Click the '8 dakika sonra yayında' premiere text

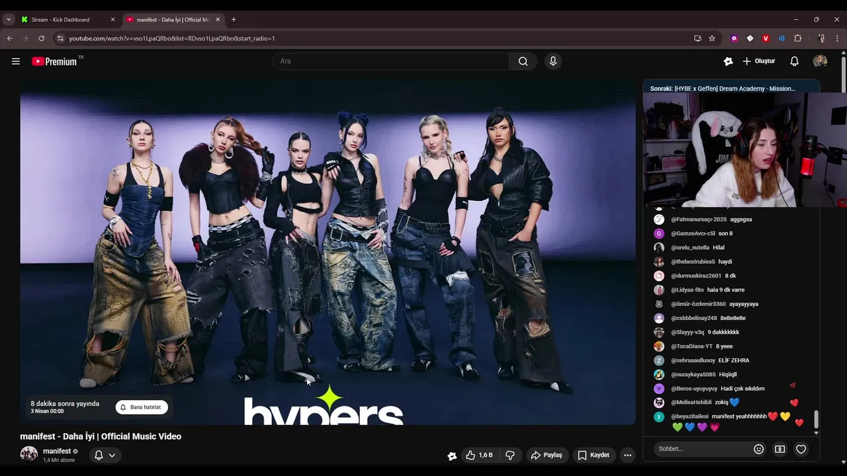tap(65, 403)
